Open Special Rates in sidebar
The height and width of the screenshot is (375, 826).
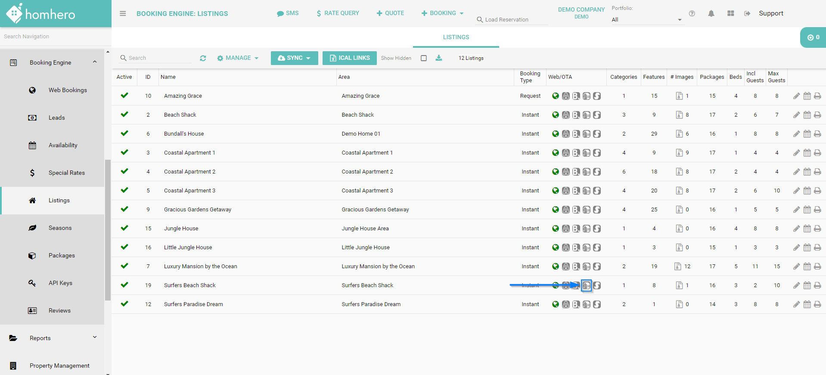coord(66,173)
